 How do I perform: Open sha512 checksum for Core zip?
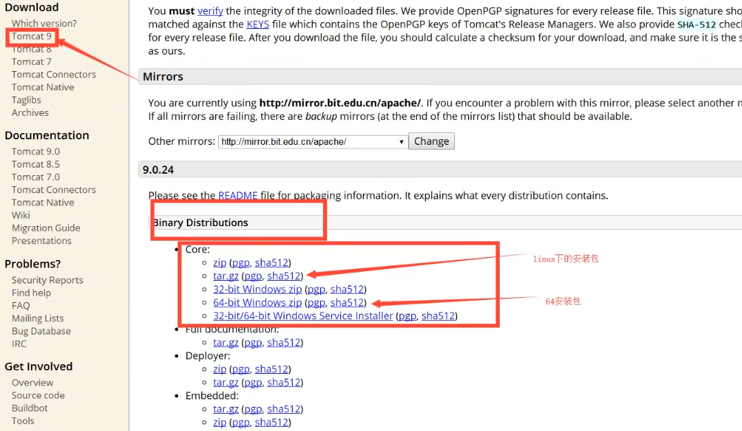(272, 263)
